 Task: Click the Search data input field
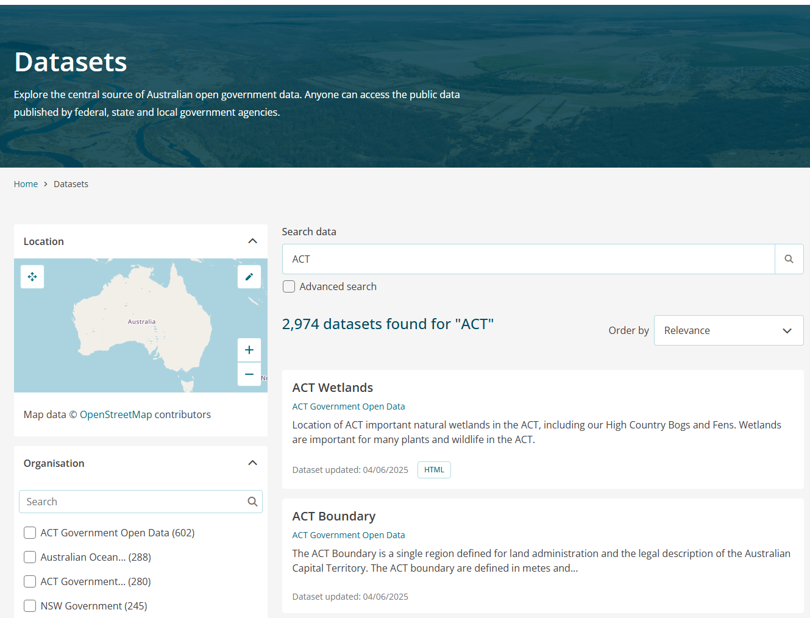(x=528, y=259)
